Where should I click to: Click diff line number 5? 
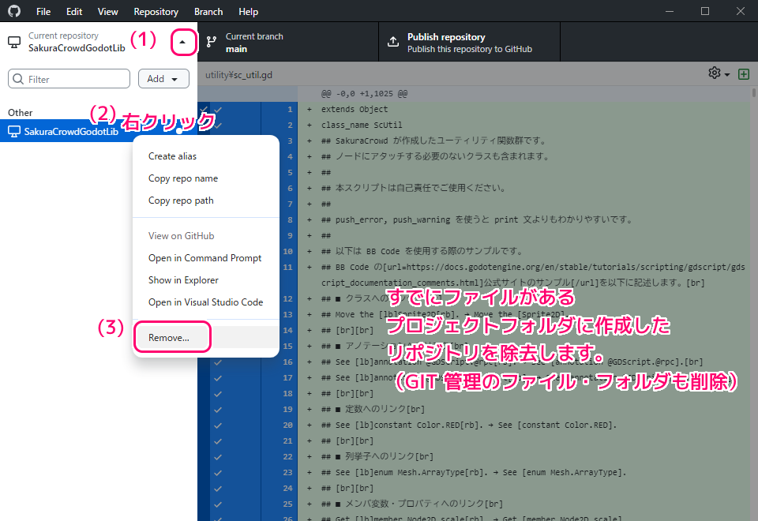(290, 173)
